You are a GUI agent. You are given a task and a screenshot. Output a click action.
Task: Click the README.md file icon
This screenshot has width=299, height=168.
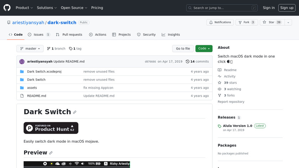click(22, 96)
